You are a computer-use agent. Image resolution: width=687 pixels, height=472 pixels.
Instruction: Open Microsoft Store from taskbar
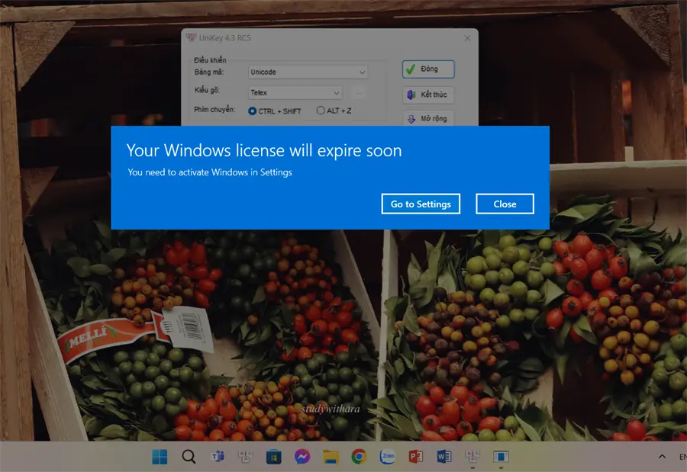[x=274, y=457]
